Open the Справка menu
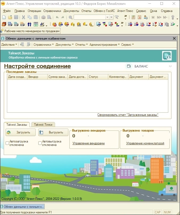The width and height of the screenshot is (180, 215). [166, 11]
